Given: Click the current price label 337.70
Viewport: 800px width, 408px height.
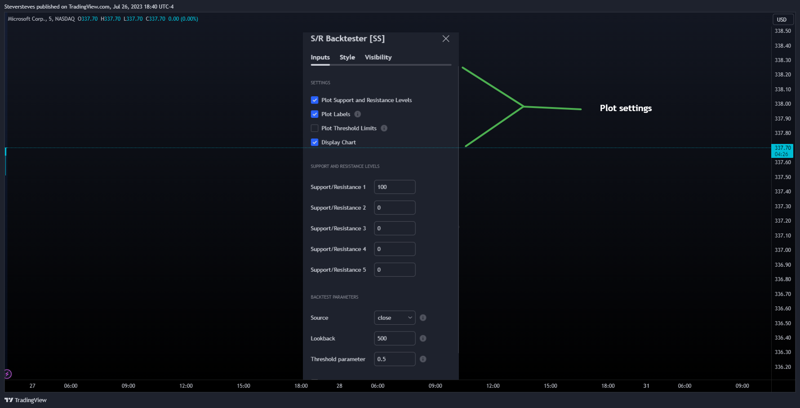Looking at the screenshot, I should pyautogui.click(x=782, y=151).
